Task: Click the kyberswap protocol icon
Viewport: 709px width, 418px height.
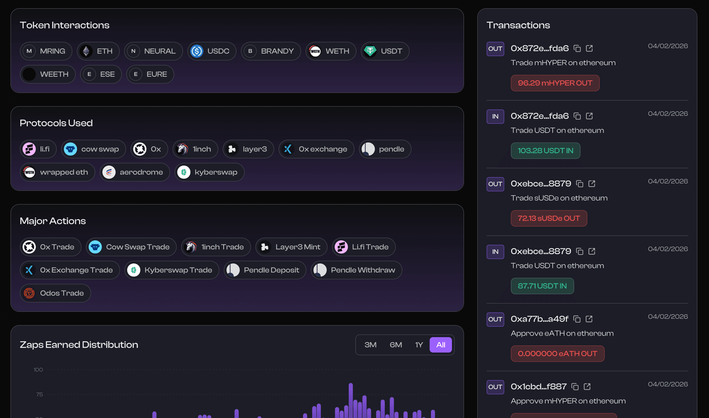Action: click(184, 172)
